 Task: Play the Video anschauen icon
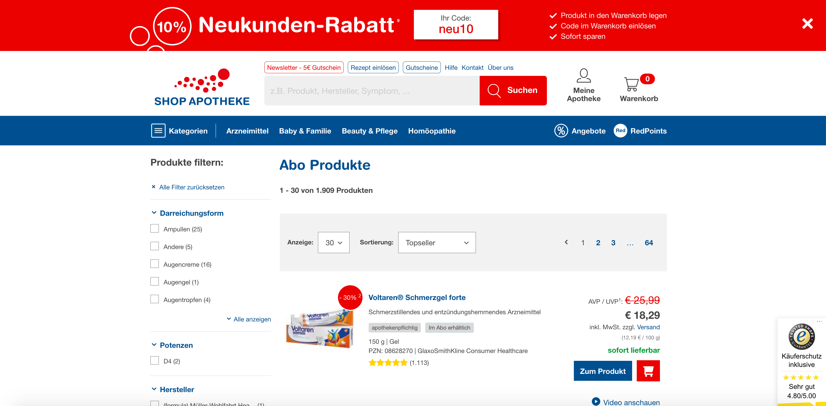point(596,402)
